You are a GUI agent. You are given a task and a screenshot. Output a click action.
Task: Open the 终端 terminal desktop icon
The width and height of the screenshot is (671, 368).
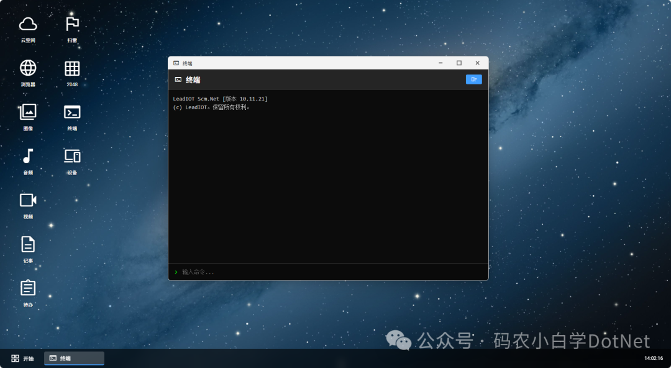pyautogui.click(x=72, y=117)
